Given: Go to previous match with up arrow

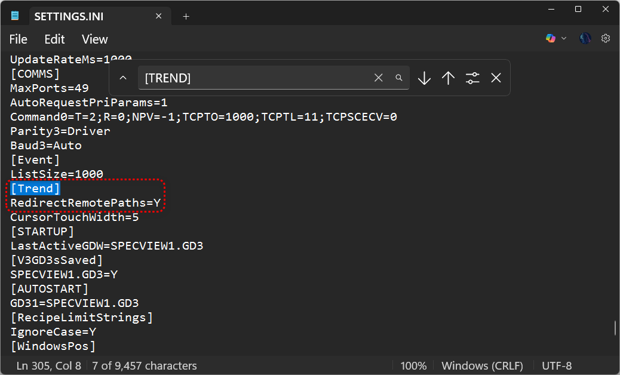Looking at the screenshot, I should click(x=448, y=78).
